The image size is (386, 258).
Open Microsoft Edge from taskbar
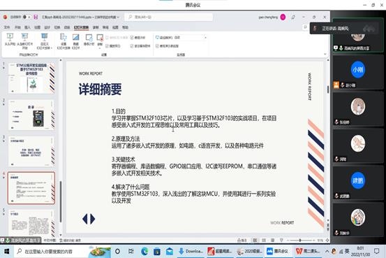point(144,251)
